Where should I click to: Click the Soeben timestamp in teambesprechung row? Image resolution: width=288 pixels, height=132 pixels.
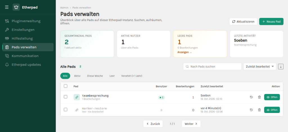[x=206, y=95]
